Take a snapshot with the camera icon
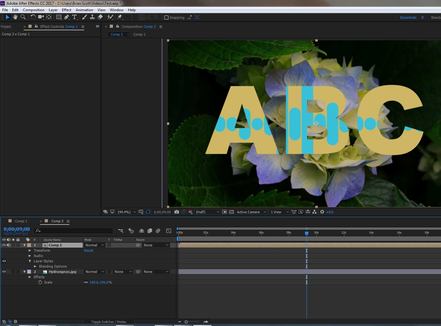The image size is (441, 326). (x=177, y=212)
